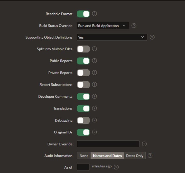Select Names and Dates audit option
This screenshot has width=185, height=173.
click(x=107, y=156)
